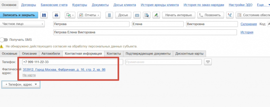
Task: Click the Позвонить button
Action: 211,15
